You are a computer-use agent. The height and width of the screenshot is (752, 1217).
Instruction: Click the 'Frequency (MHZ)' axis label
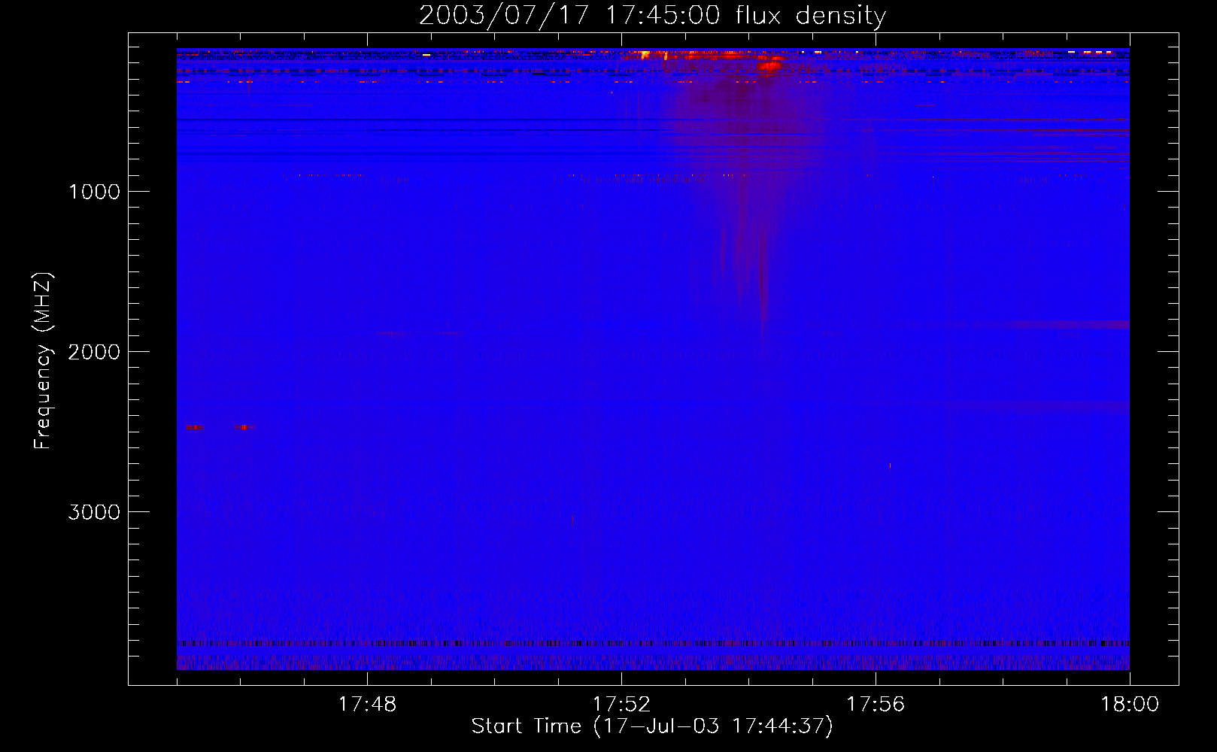pos(43,361)
